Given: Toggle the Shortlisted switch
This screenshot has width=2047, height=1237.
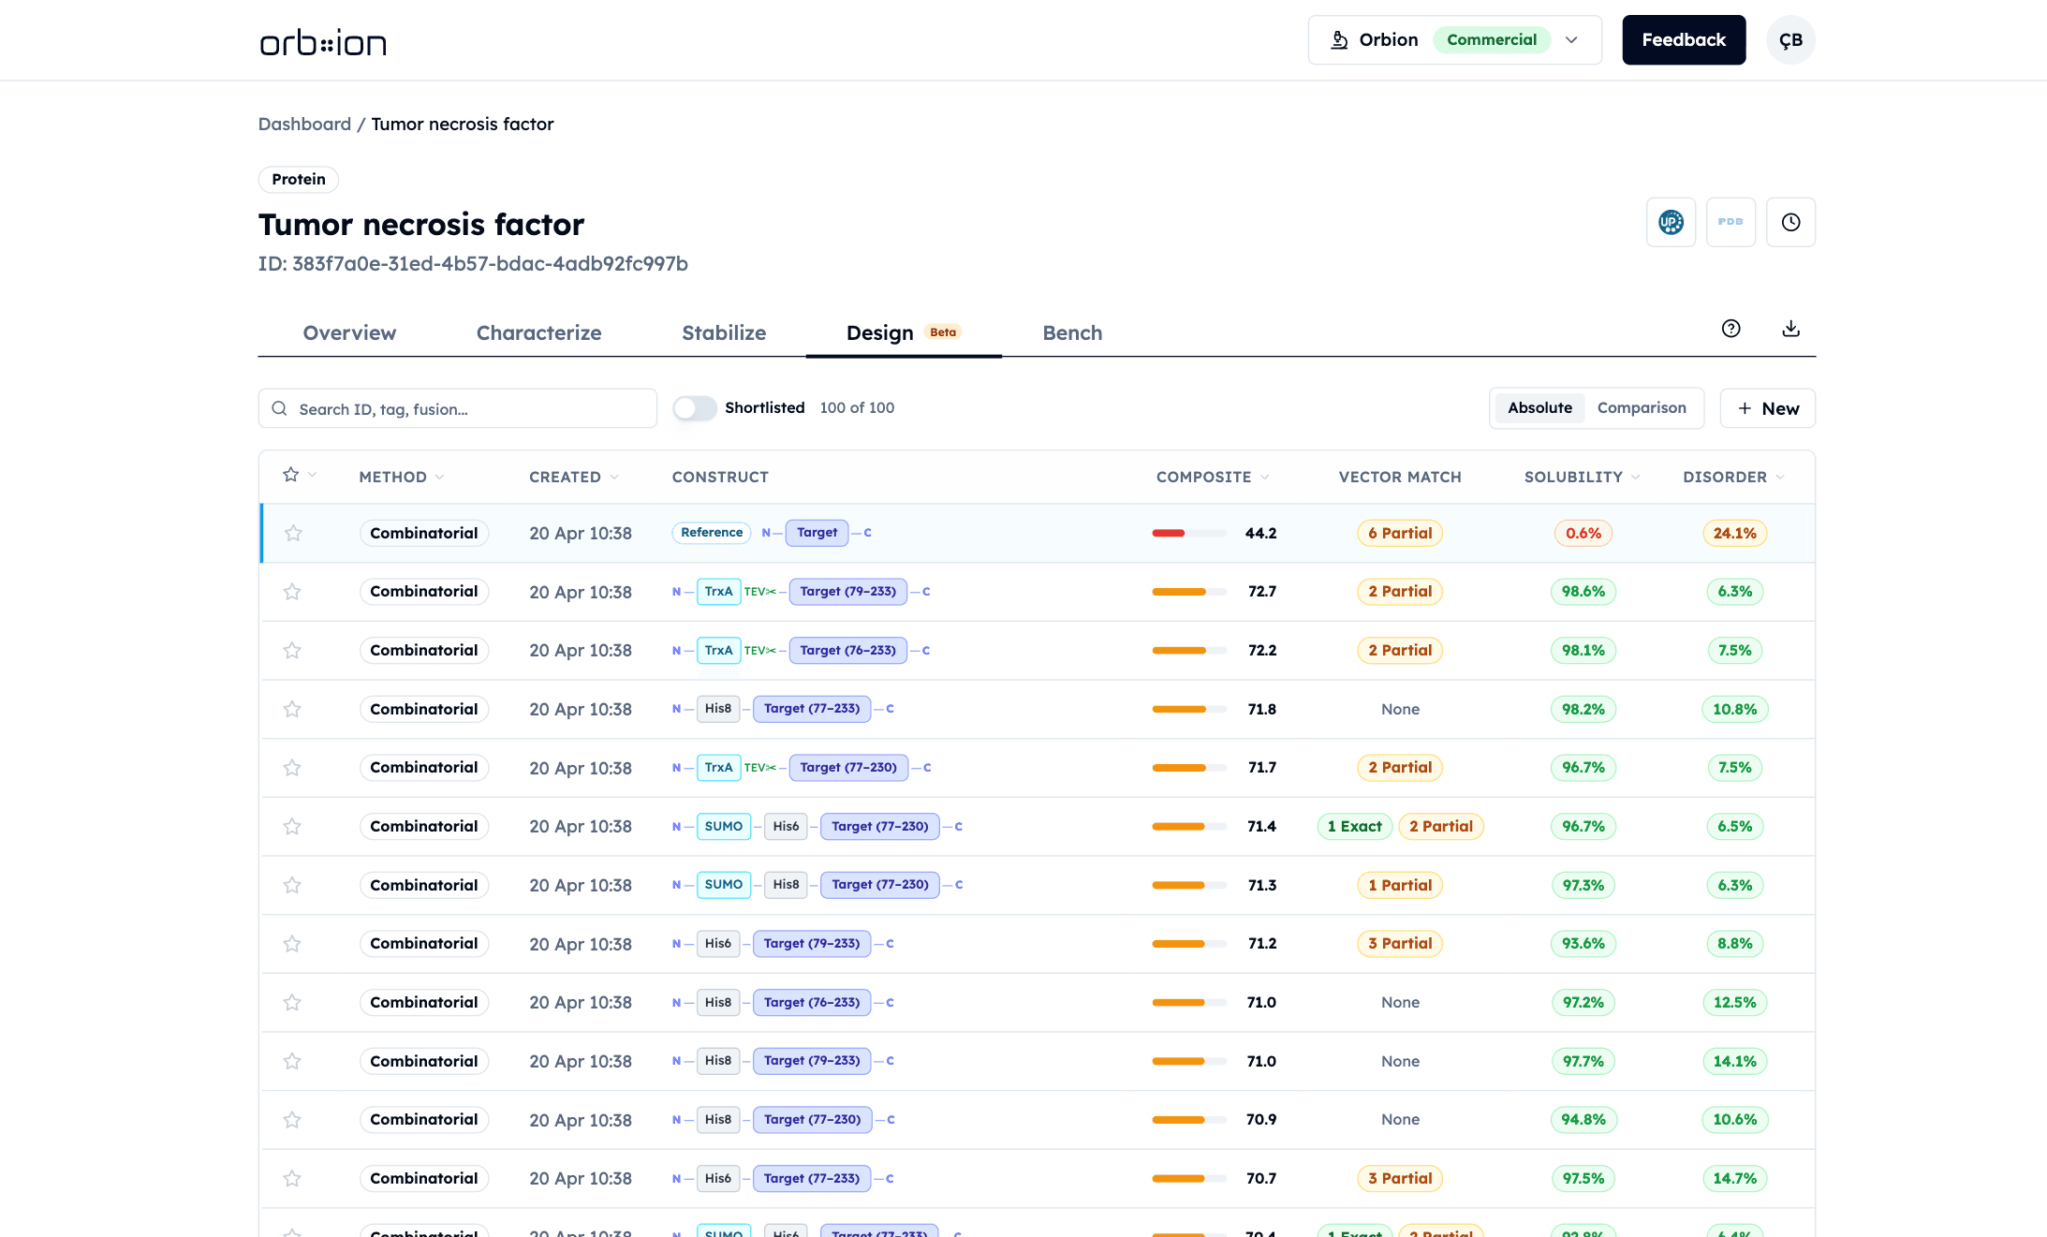Looking at the screenshot, I should [694, 408].
